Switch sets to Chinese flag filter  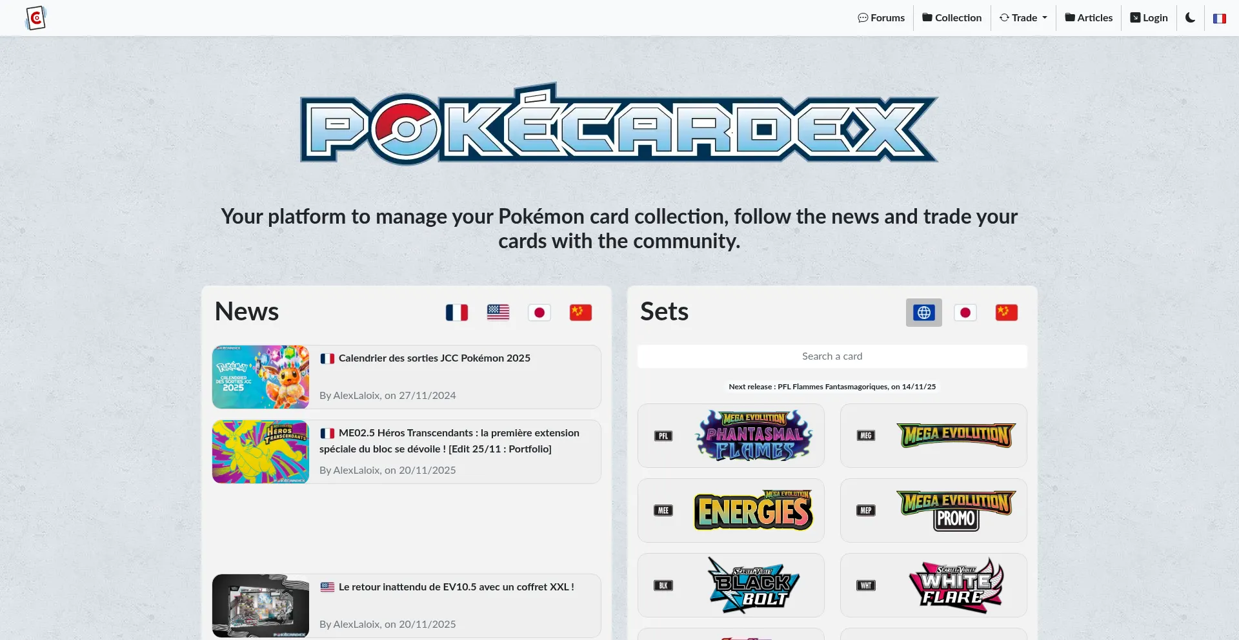(1007, 313)
